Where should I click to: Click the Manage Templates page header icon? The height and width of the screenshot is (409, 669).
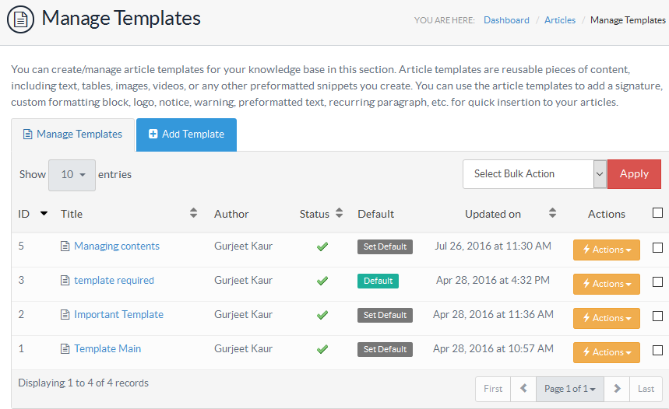(x=20, y=19)
